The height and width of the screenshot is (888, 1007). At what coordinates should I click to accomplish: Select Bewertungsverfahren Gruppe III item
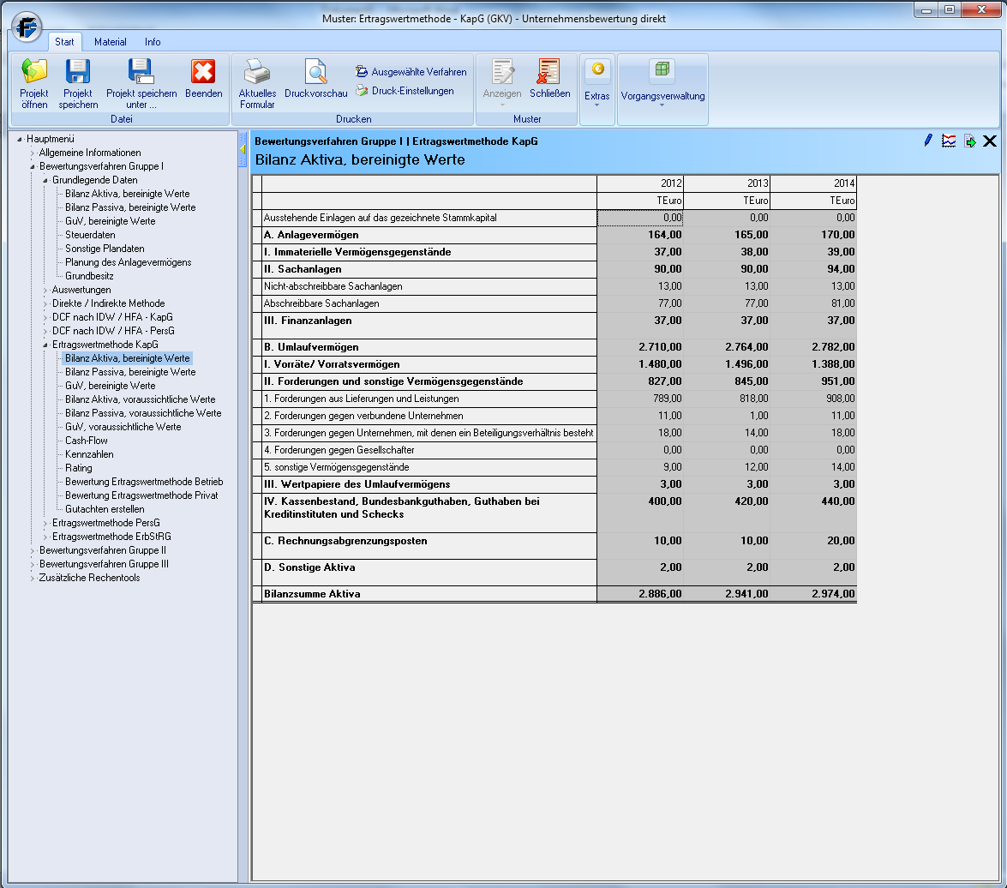[104, 564]
